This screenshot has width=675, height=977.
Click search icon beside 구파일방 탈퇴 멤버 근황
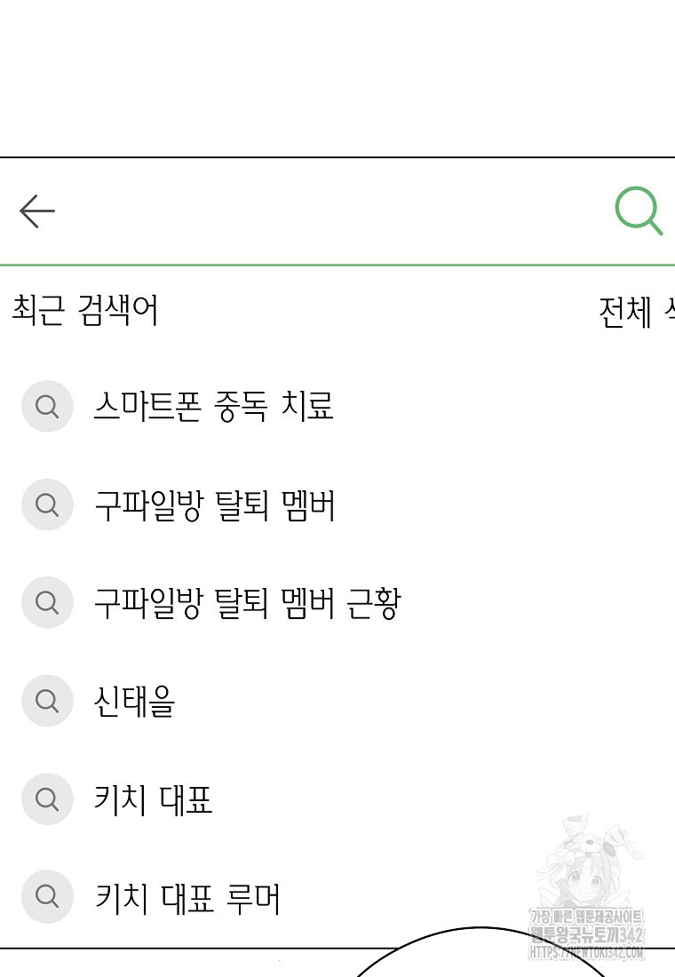click(x=47, y=602)
